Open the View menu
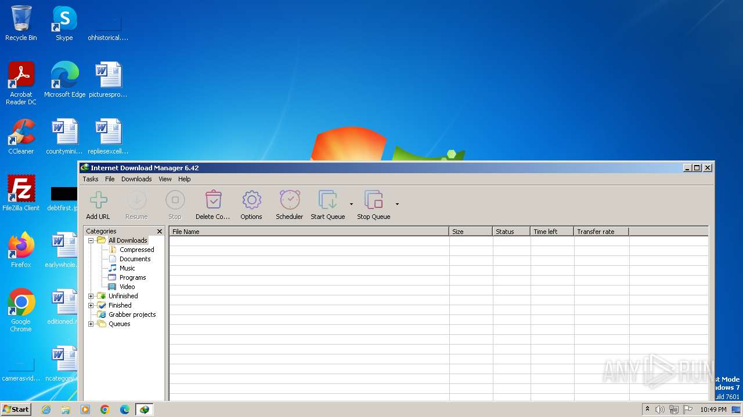 click(x=165, y=179)
